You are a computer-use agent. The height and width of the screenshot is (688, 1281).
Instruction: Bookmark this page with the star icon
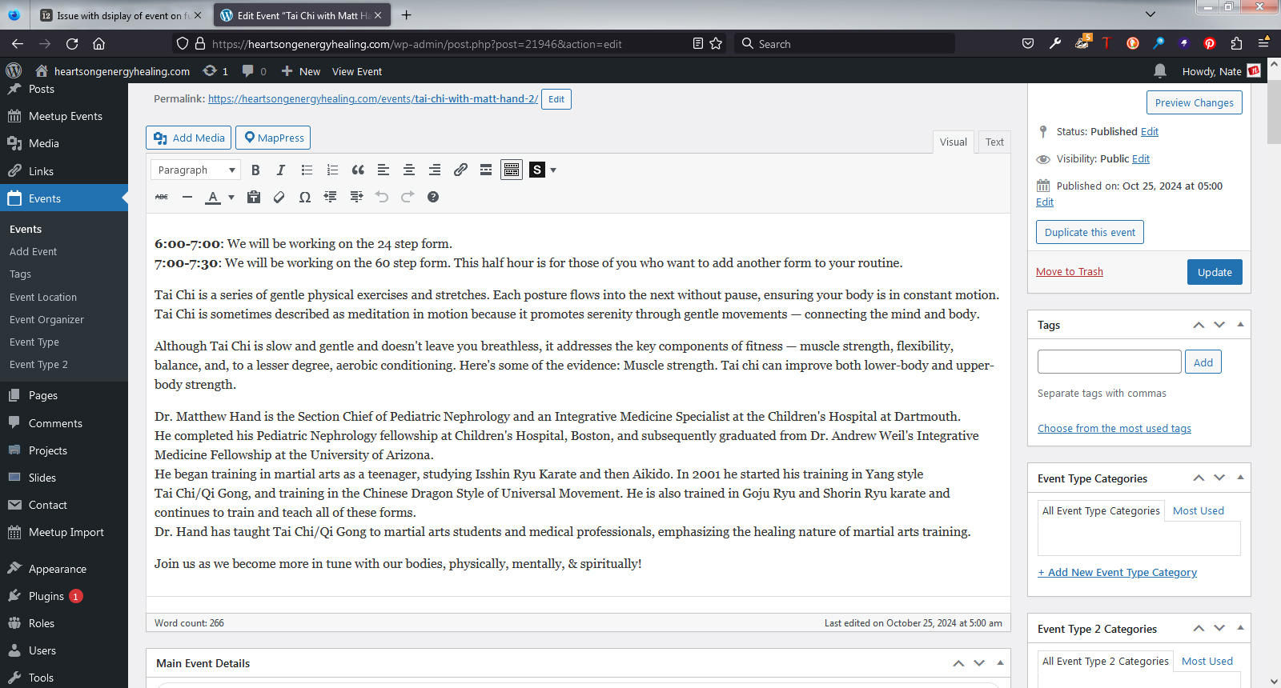click(x=716, y=43)
